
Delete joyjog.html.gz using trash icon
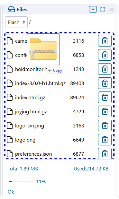point(105,111)
